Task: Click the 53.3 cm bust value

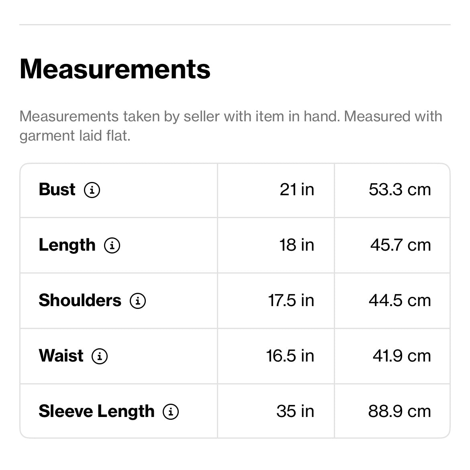Action: (400, 190)
